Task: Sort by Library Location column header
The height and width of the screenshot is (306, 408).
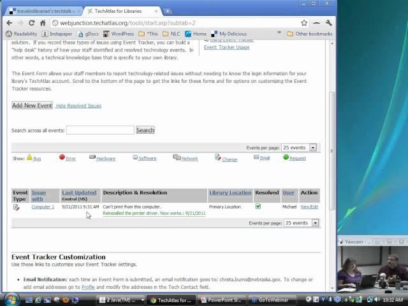Action: (230, 193)
